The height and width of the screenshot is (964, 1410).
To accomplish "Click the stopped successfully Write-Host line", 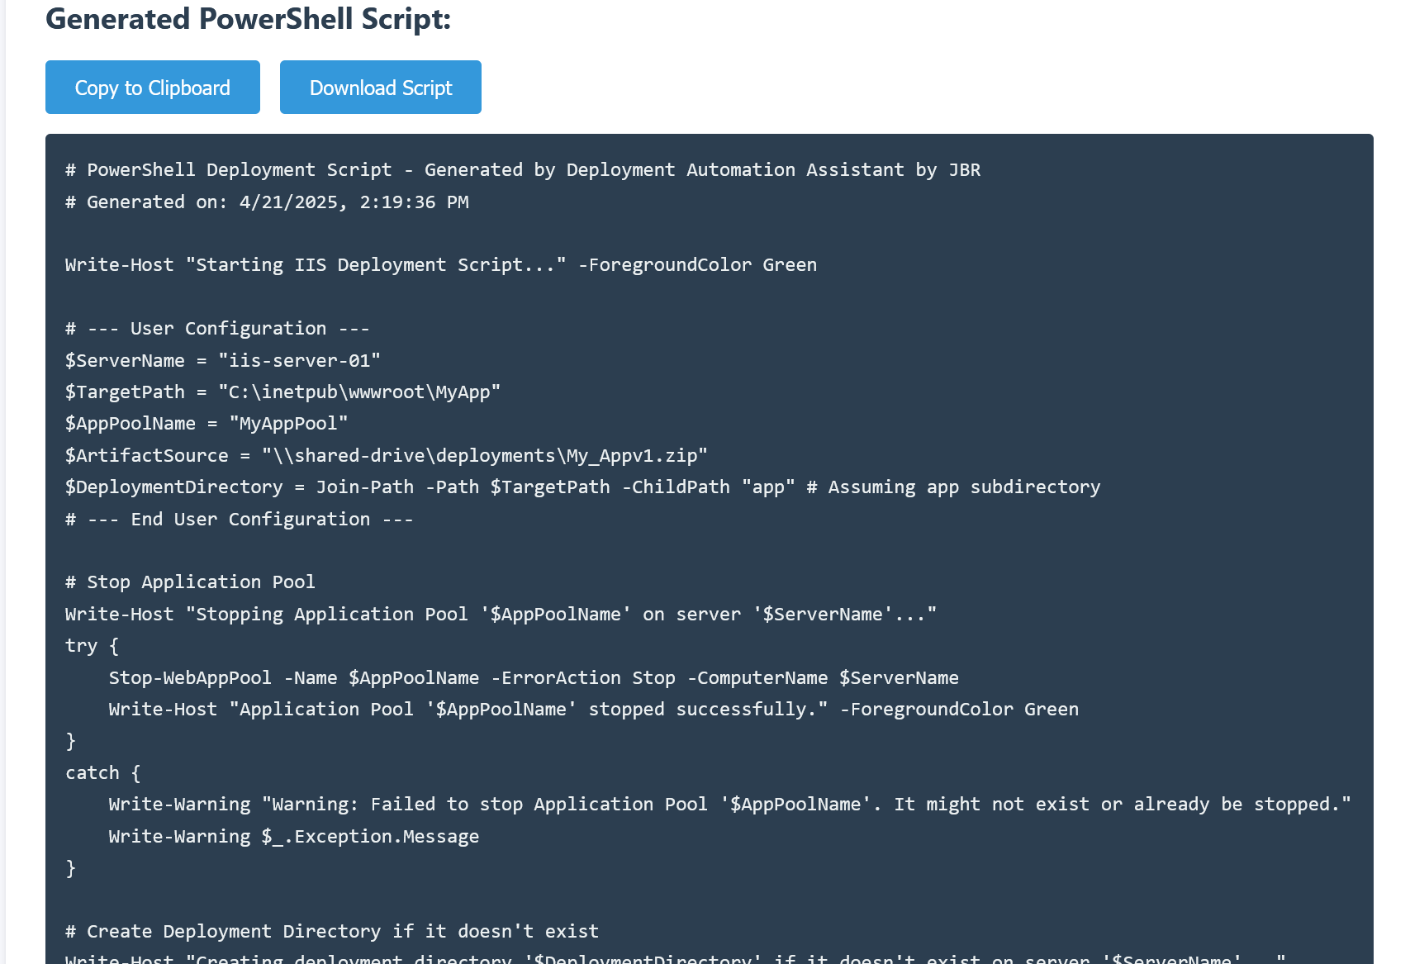I will coord(593,709).
